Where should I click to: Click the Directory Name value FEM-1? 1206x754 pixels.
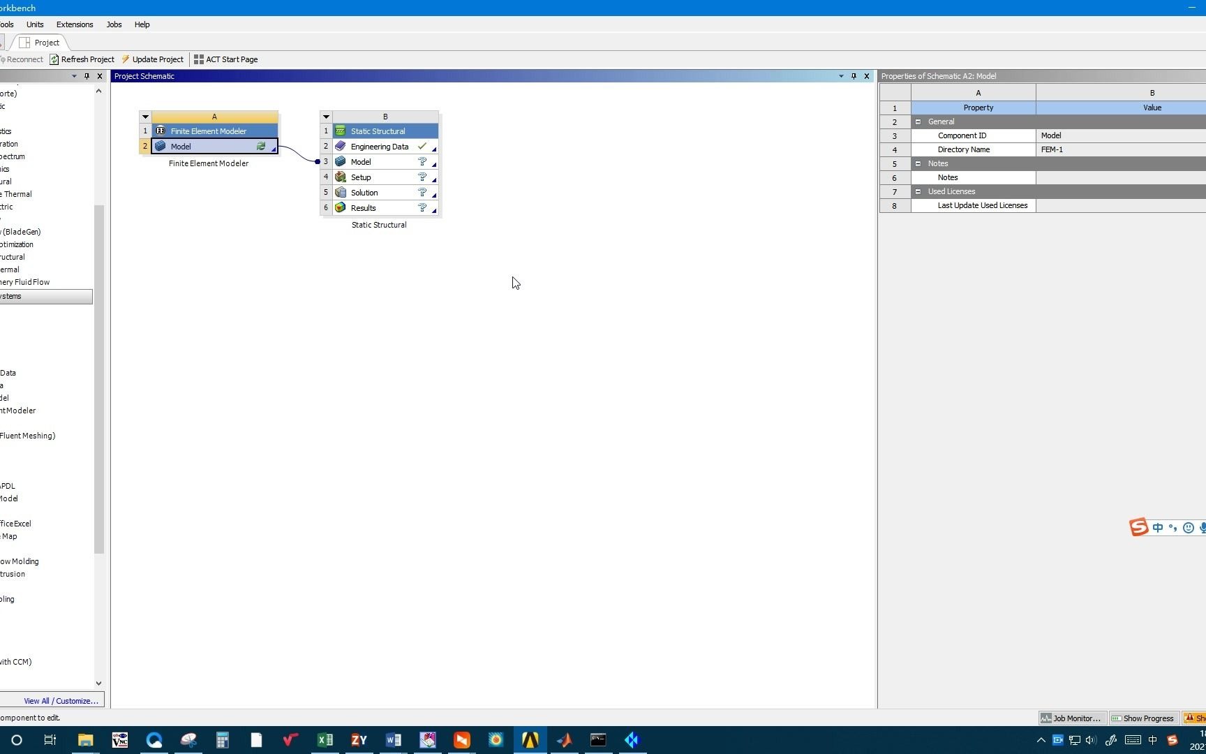point(1121,149)
